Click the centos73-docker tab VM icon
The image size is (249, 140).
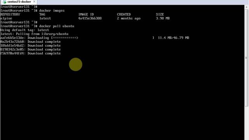[4, 2]
